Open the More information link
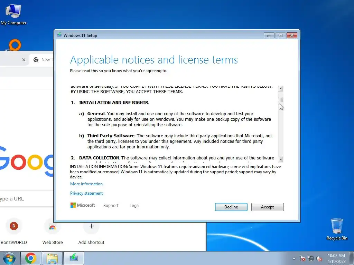 click(86, 184)
